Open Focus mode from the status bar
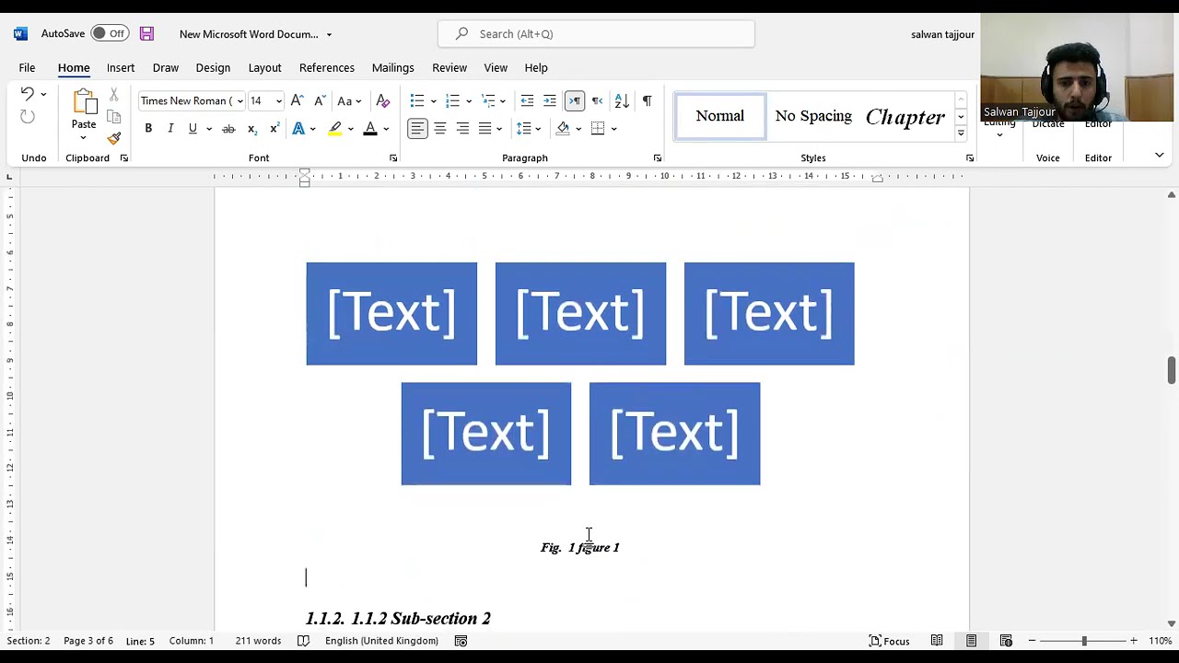 pyautogui.click(x=889, y=641)
